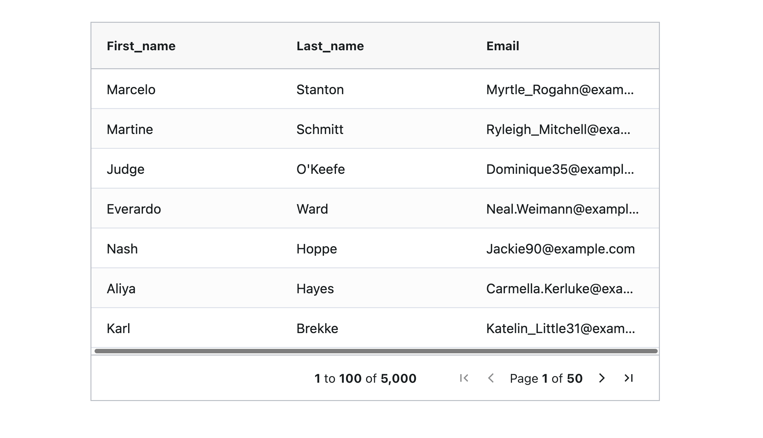763x438 pixels.
Task: Advance to the next page arrow
Action: click(602, 378)
